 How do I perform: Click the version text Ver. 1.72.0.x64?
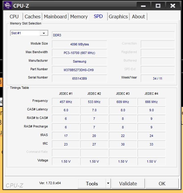coord(50,183)
